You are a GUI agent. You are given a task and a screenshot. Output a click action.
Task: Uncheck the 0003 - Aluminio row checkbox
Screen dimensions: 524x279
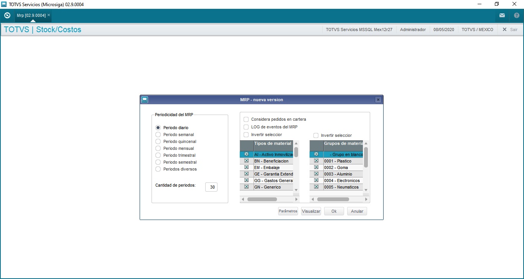[316, 174]
